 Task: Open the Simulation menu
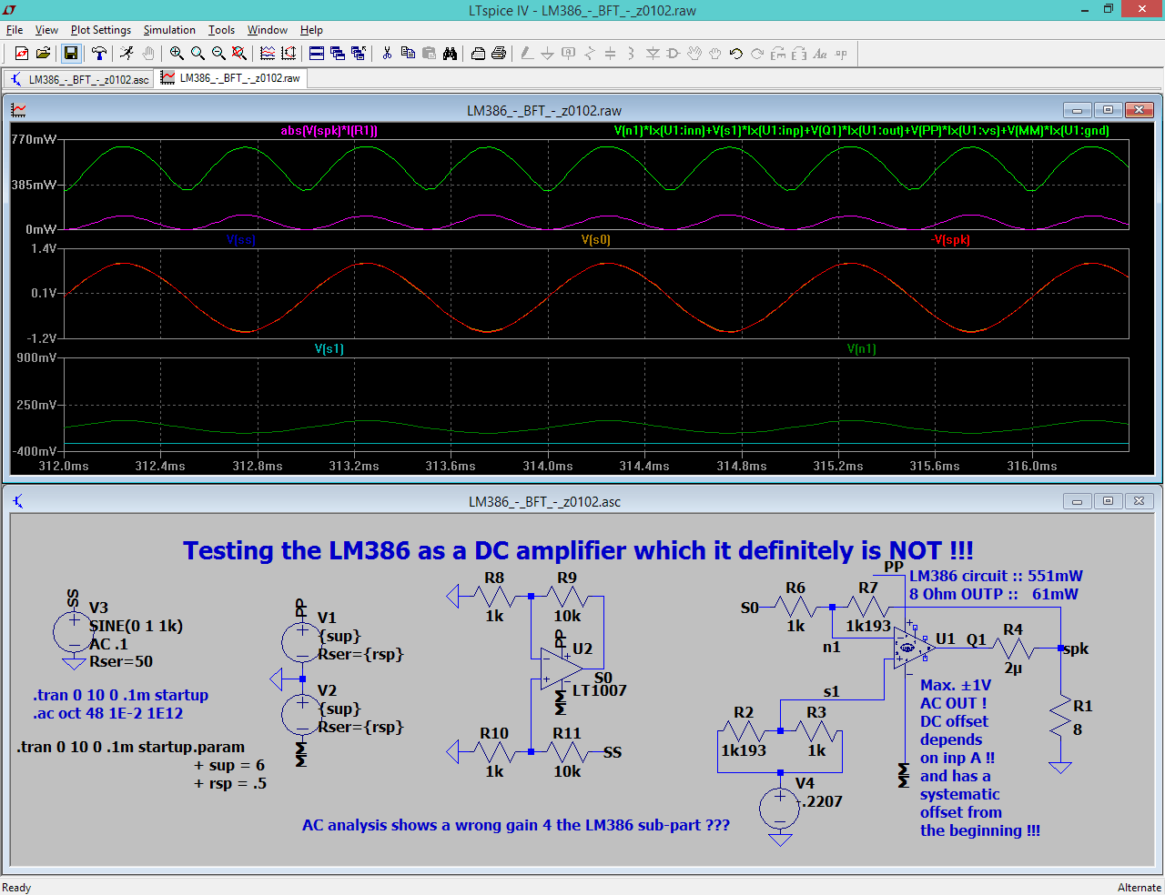(x=169, y=30)
